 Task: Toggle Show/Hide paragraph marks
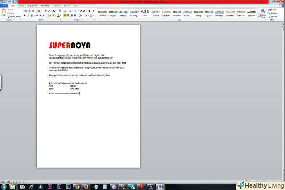[x=94, y=11]
